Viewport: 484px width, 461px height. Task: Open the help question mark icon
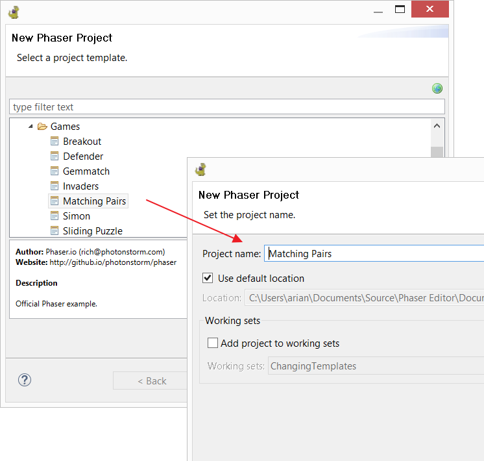click(25, 380)
